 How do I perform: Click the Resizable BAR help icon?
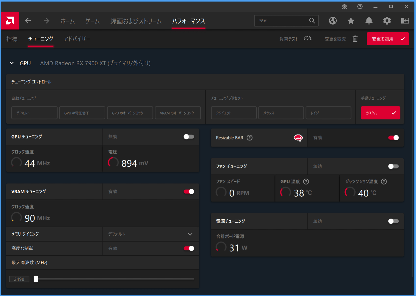pos(249,138)
